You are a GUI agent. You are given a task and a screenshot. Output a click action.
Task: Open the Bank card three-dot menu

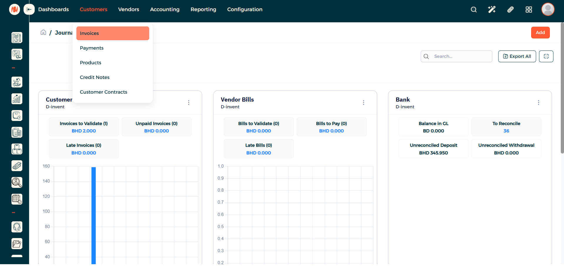click(x=538, y=102)
